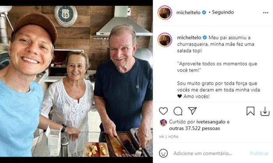Click the verified badge beside header username
Image resolution: width=273 pixels, height=163 pixels.
coord(204,12)
